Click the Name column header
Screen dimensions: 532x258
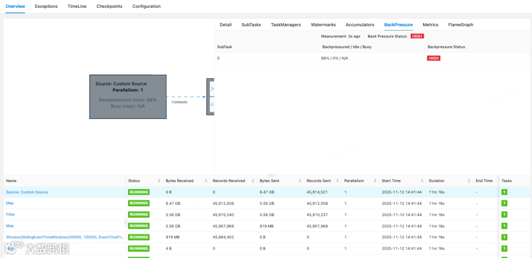(11, 181)
